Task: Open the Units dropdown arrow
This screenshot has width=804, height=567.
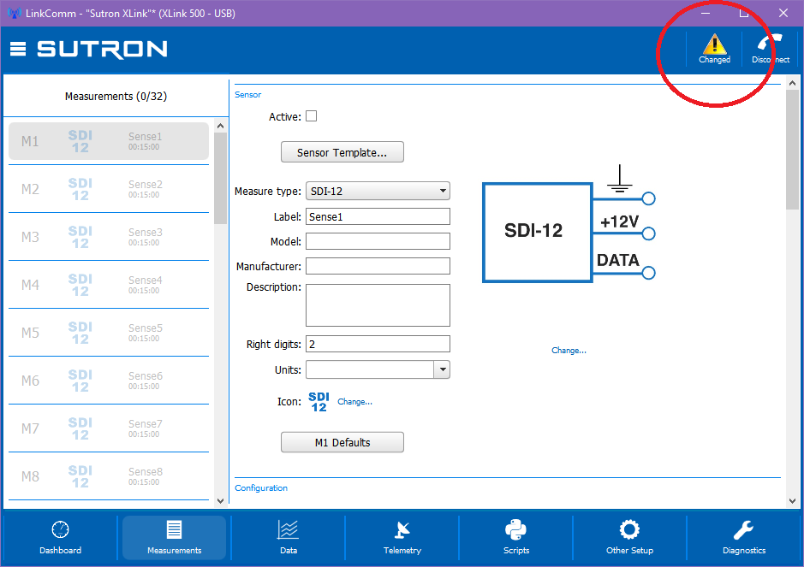Action: (x=442, y=369)
